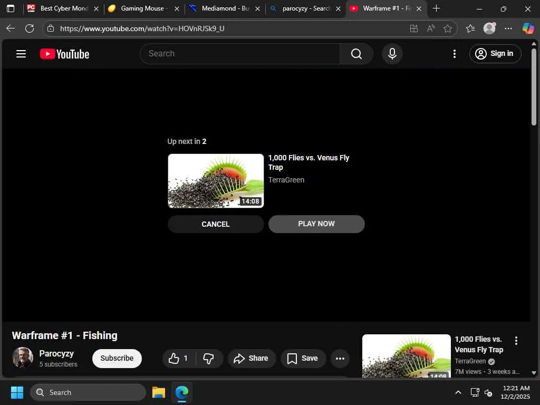Subscribe to the Parocyzy channel
This screenshot has width=540, height=405.
[x=117, y=359]
